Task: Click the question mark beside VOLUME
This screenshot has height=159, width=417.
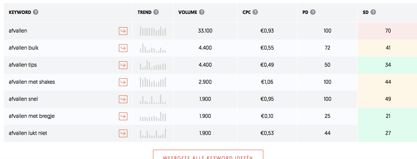Action: 202,12
